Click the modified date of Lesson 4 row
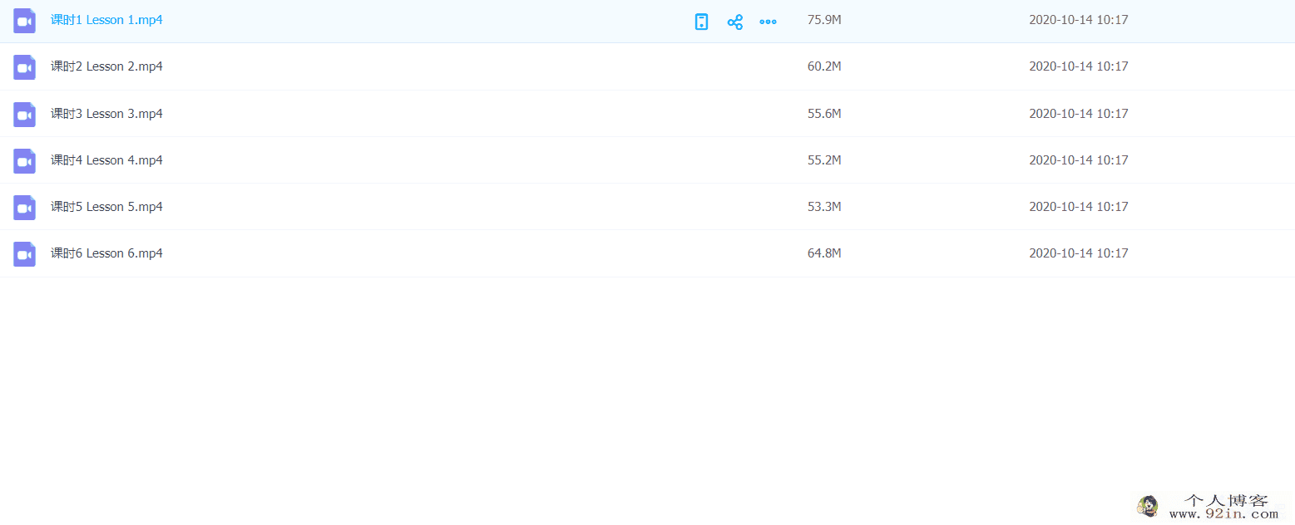The height and width of the screenshot is (525, 1295). [1079, 160]
